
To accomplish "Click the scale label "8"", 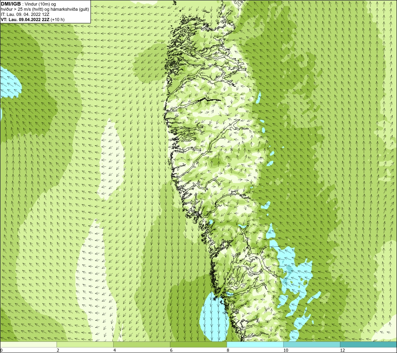I will (x=228, y=350).
